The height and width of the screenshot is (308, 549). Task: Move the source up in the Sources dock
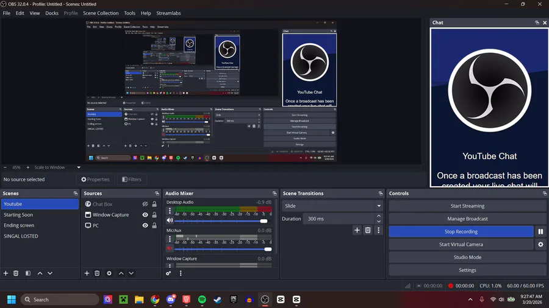[121, 273]
